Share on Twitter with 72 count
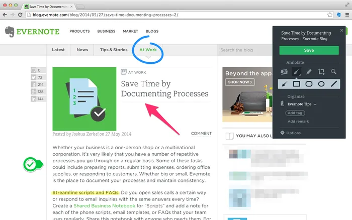 38,77
